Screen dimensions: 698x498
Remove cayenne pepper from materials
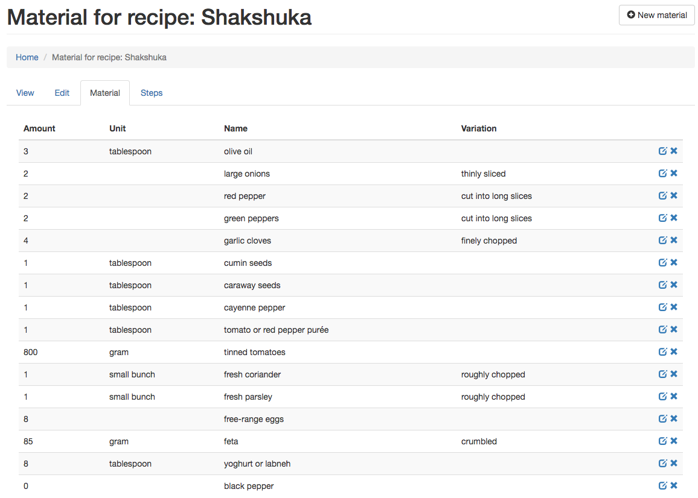pyautogui.click(x=674, y=307)
